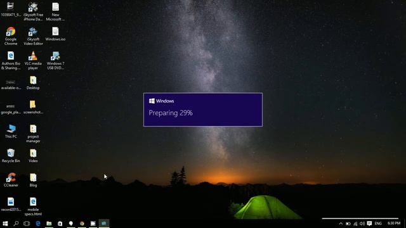This screenshot has height=228, width=406.
Task: Select the Windows 7 USB DVD shortcut
Action: tap(55, 61)
